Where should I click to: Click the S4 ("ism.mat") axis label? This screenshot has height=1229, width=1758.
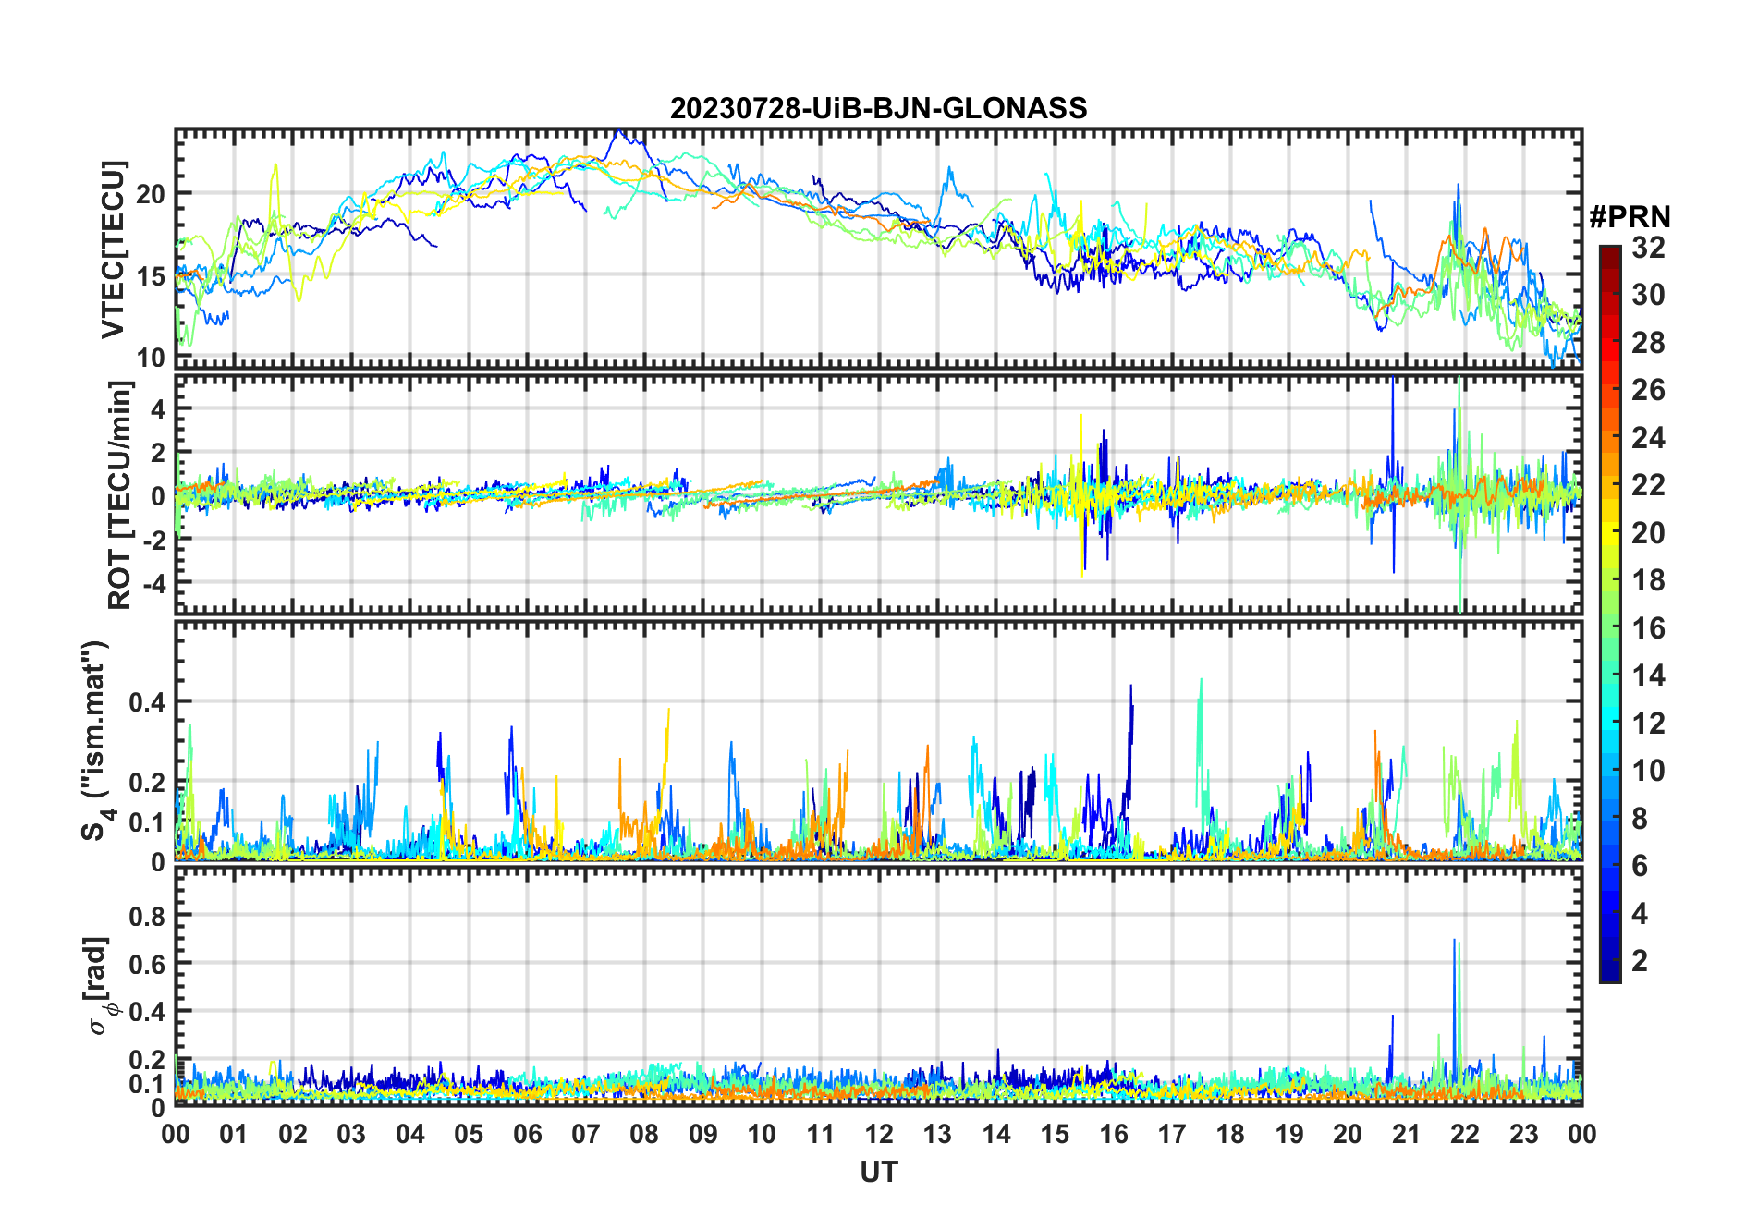pyautogui.click(x=95, y=740)
